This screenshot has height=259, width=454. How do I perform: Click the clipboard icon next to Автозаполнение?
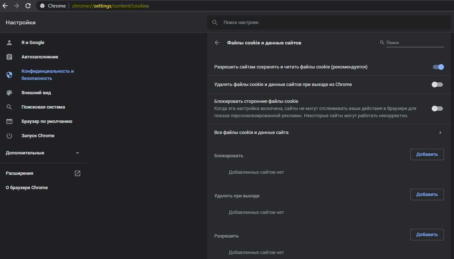[9, 57]
